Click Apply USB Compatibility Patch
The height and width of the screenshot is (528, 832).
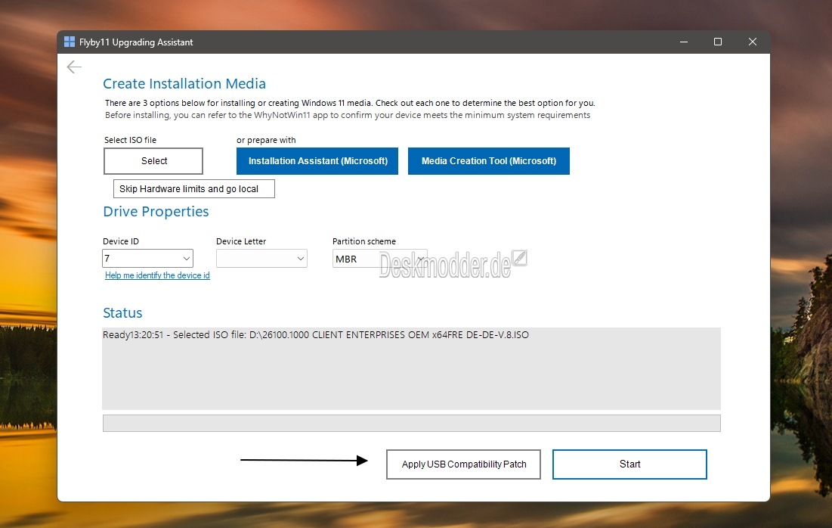pyautogui.click(x=464, y=464)
